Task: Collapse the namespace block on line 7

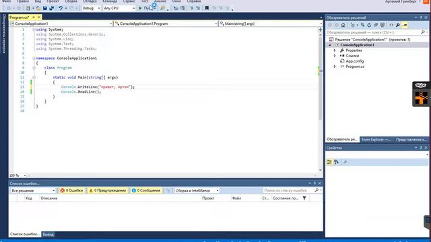Action: click(x=34, y=58)
